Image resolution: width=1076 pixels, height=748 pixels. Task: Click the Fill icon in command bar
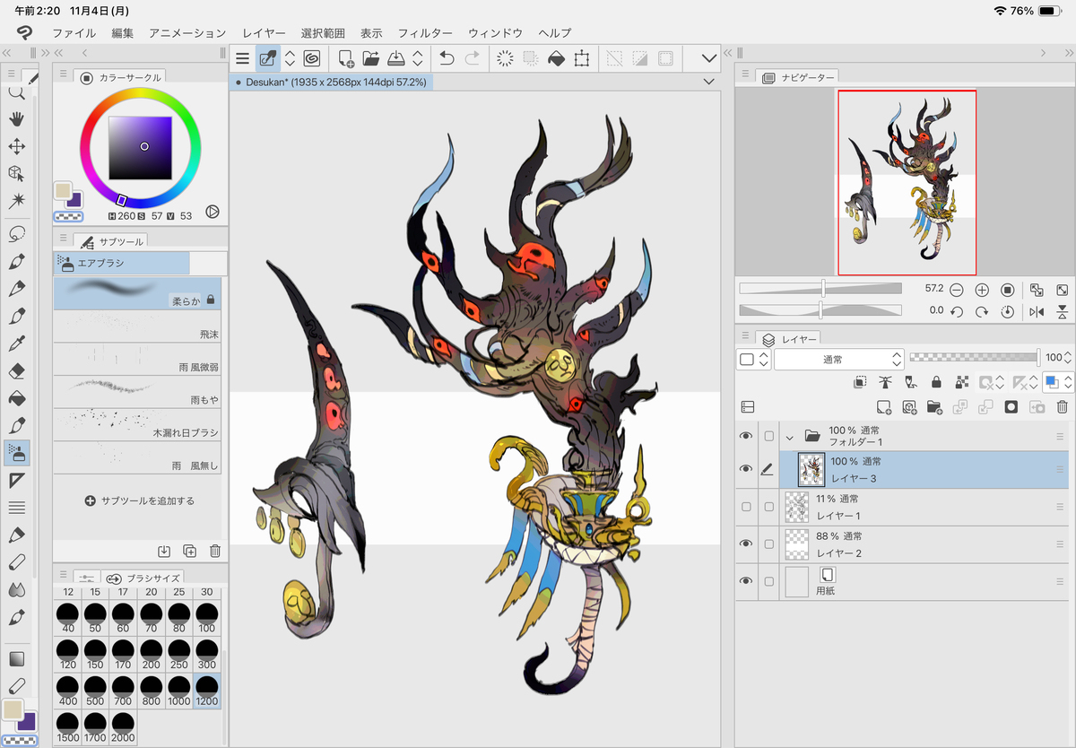point(556,59)
